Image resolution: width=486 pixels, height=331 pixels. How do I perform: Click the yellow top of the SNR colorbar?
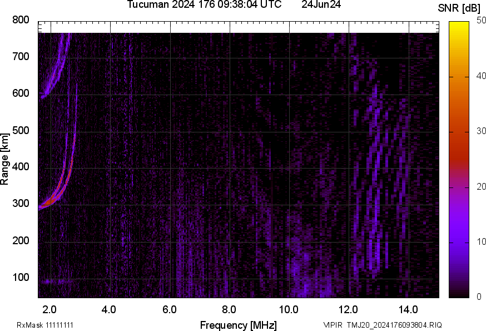[x=459, y=27]
